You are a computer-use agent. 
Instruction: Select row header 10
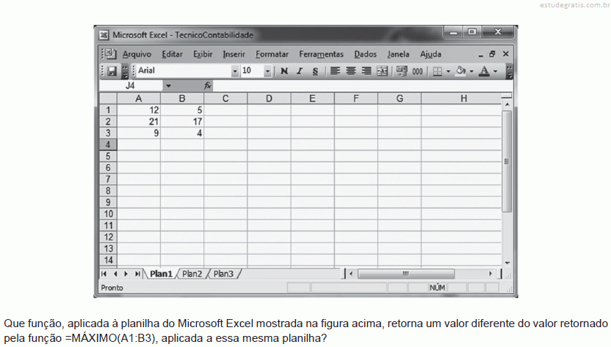(x=108, y=214)
